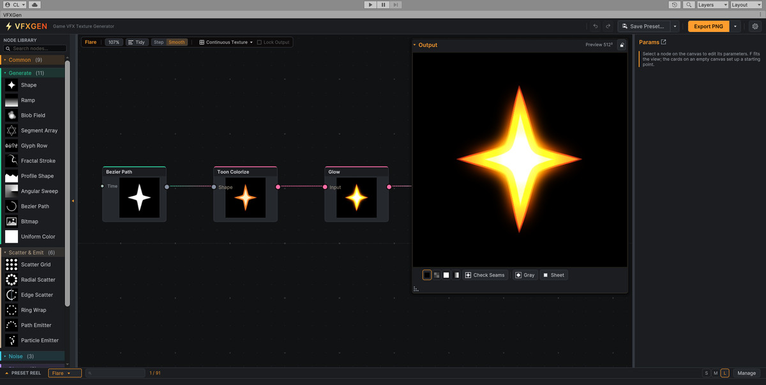Redo the last undone action
The height and width of the screenshot is (385, 766).
point(608,26)
